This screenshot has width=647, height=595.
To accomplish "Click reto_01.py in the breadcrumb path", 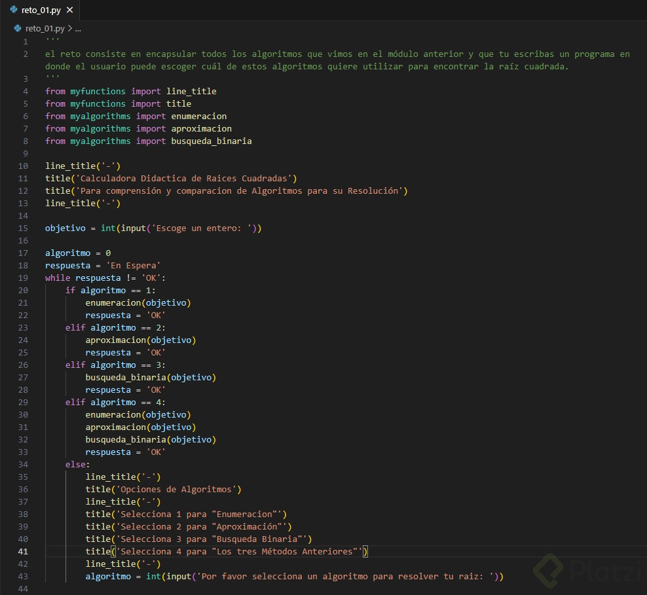I will [45, 28].
